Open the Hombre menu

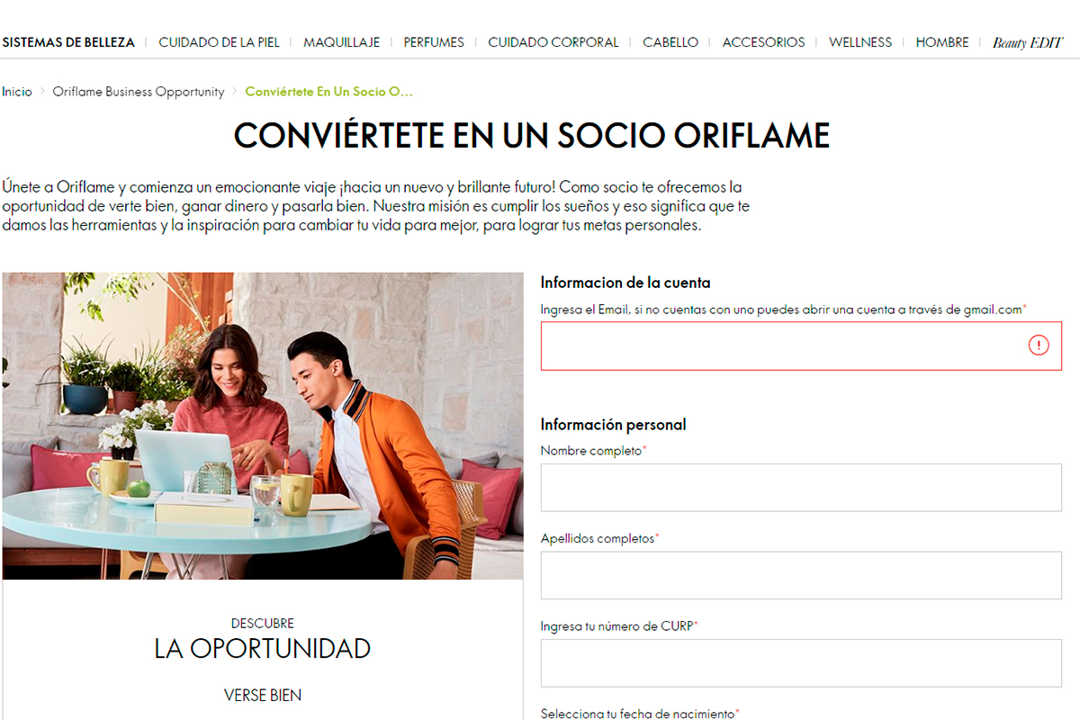click(942, 42)
